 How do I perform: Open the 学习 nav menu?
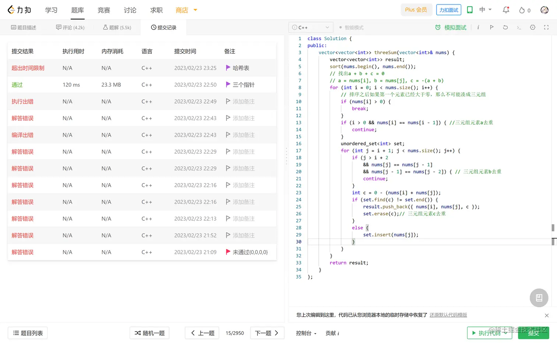(51, 10)
